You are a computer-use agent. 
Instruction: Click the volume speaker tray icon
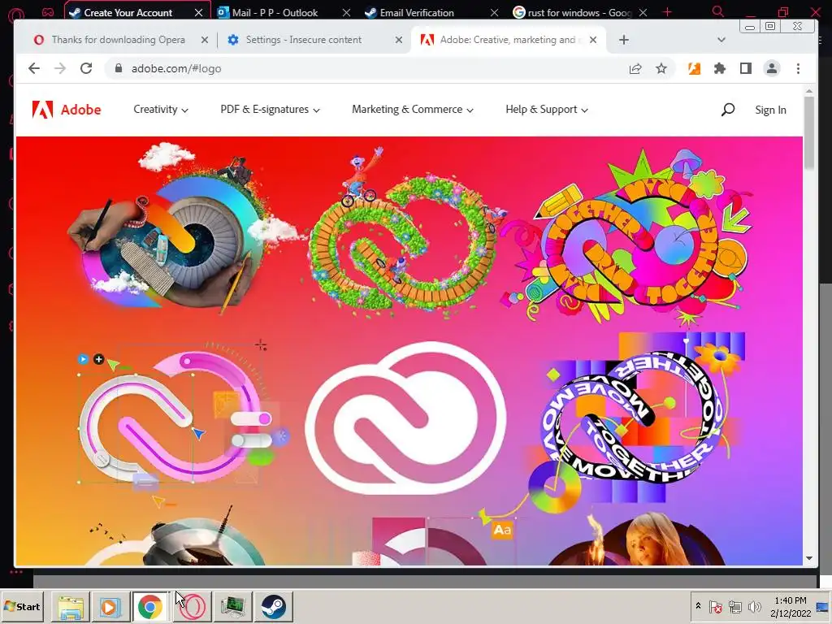coord(754,606)
